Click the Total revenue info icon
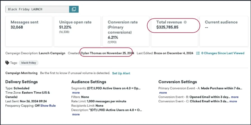Screen dimensions: 251x125 185,22
